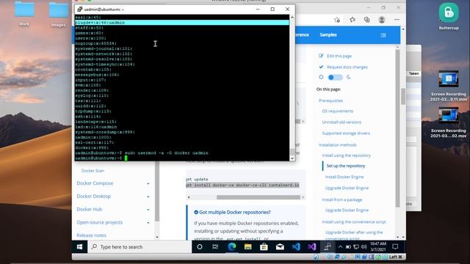Open Cortana circle icon on taskbar
The height and width of the screenshot is (264, 470).
[200, 247]
